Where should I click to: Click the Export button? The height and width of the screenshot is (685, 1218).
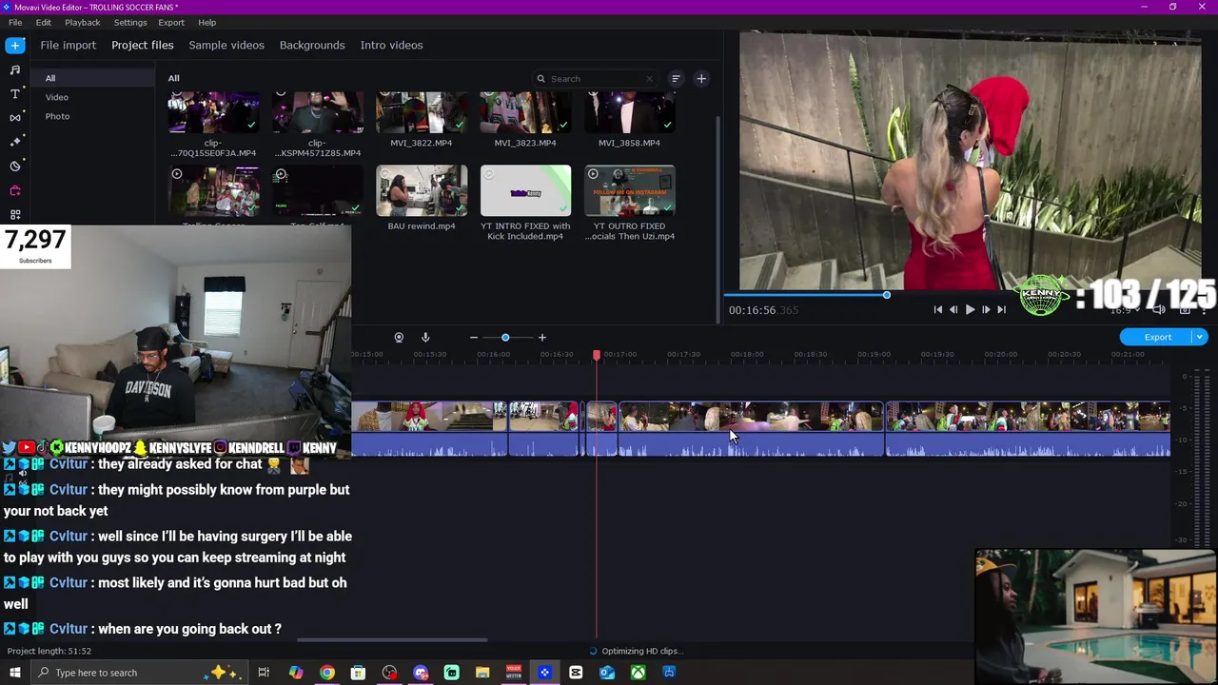pos(1158,337)
